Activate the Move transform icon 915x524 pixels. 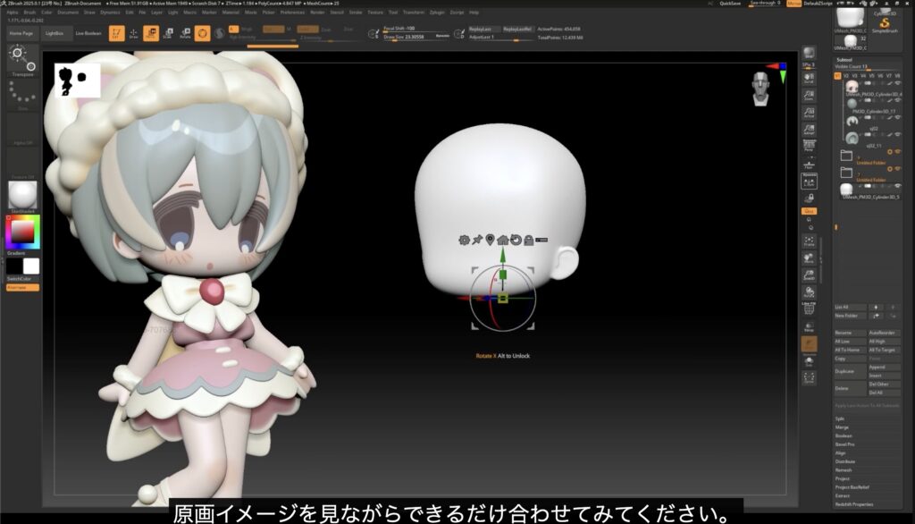150,33
